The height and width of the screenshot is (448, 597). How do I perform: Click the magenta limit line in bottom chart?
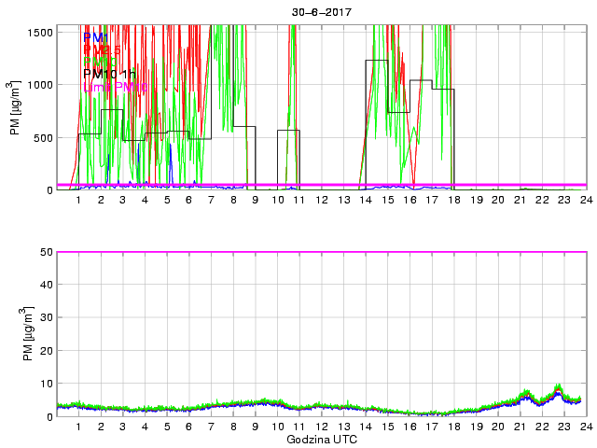pos(321,252)
